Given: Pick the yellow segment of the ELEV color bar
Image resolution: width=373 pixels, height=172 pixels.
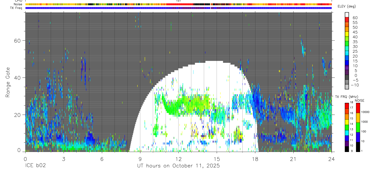Looking at the screenshot, I should [347, 34].
